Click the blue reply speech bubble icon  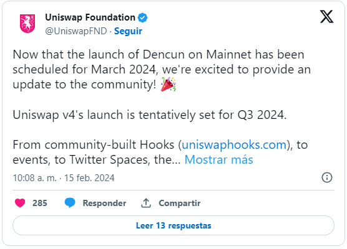(x=70, y=203)
